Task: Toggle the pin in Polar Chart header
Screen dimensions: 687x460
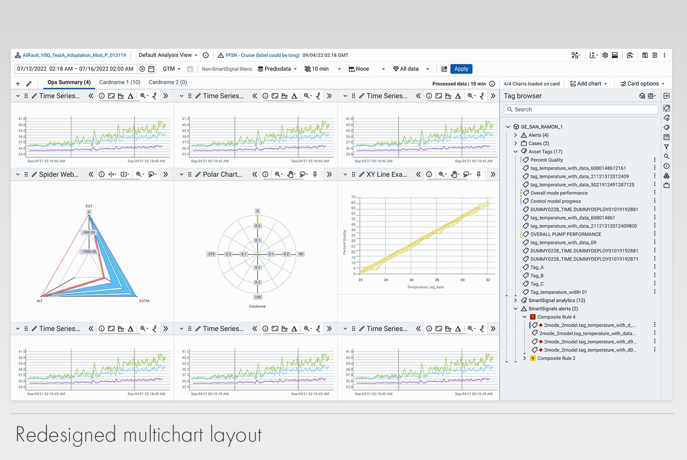Action: pyautogui.click(x=315, y=174)
